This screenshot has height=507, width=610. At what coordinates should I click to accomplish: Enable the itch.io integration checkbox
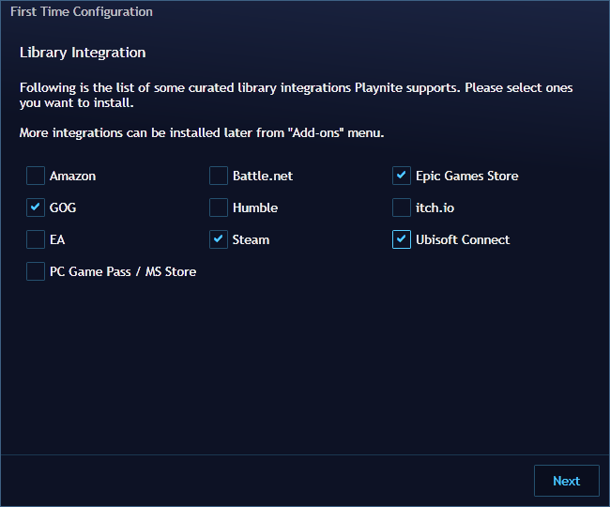402,207
